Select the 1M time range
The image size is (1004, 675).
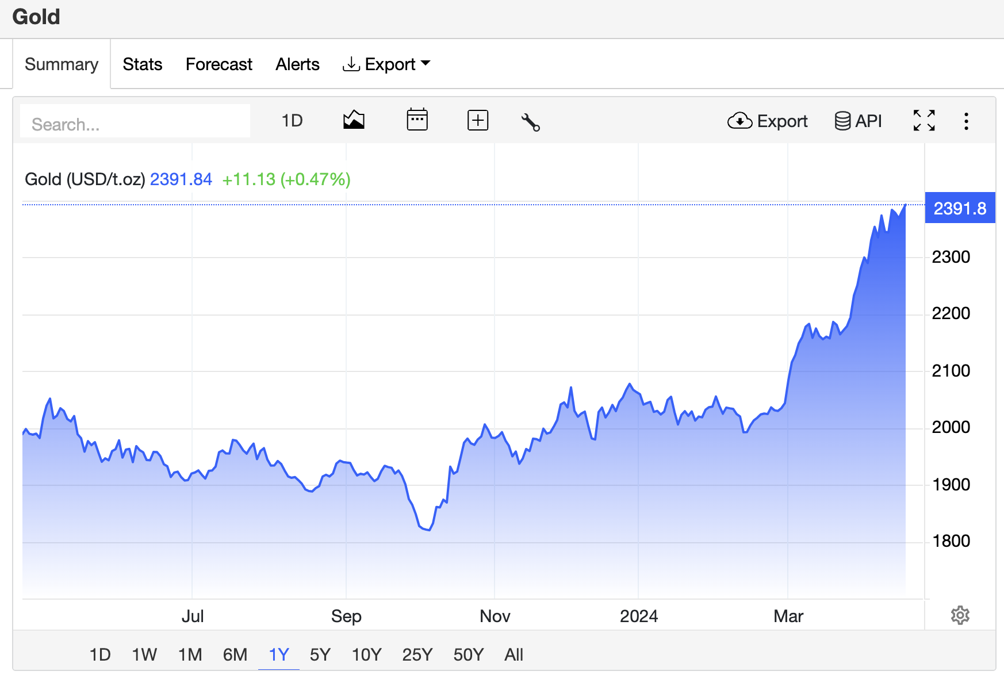tap(190, 654)
